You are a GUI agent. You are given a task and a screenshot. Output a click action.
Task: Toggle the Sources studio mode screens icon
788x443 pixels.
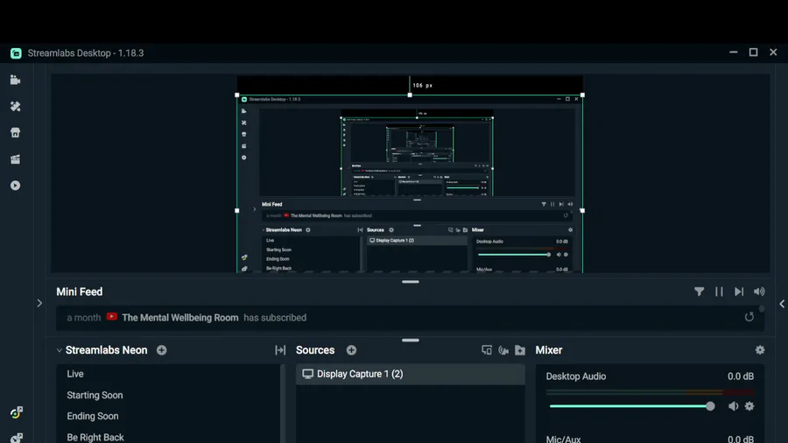pos(487,350)
